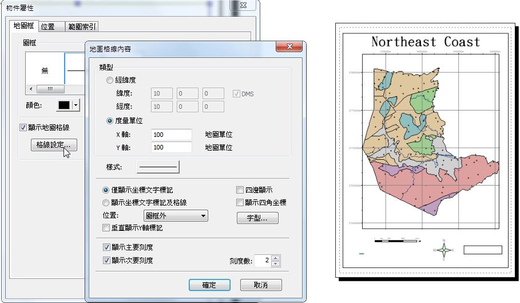Click the frame list left scroll arrow

coord(30,89)
